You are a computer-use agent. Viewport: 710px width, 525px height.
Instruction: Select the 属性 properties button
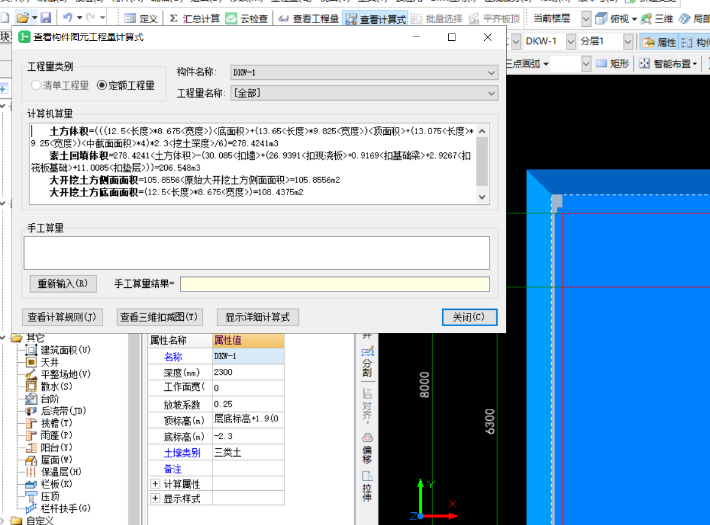pyautogui.click(x=660, y=42)
